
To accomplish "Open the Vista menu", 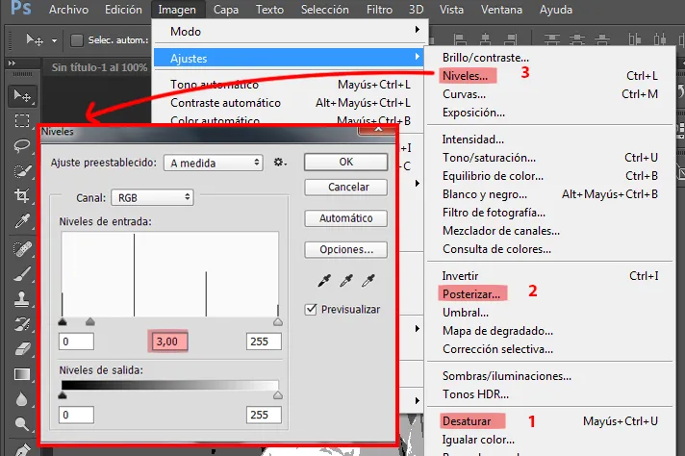I will point(451,10).
